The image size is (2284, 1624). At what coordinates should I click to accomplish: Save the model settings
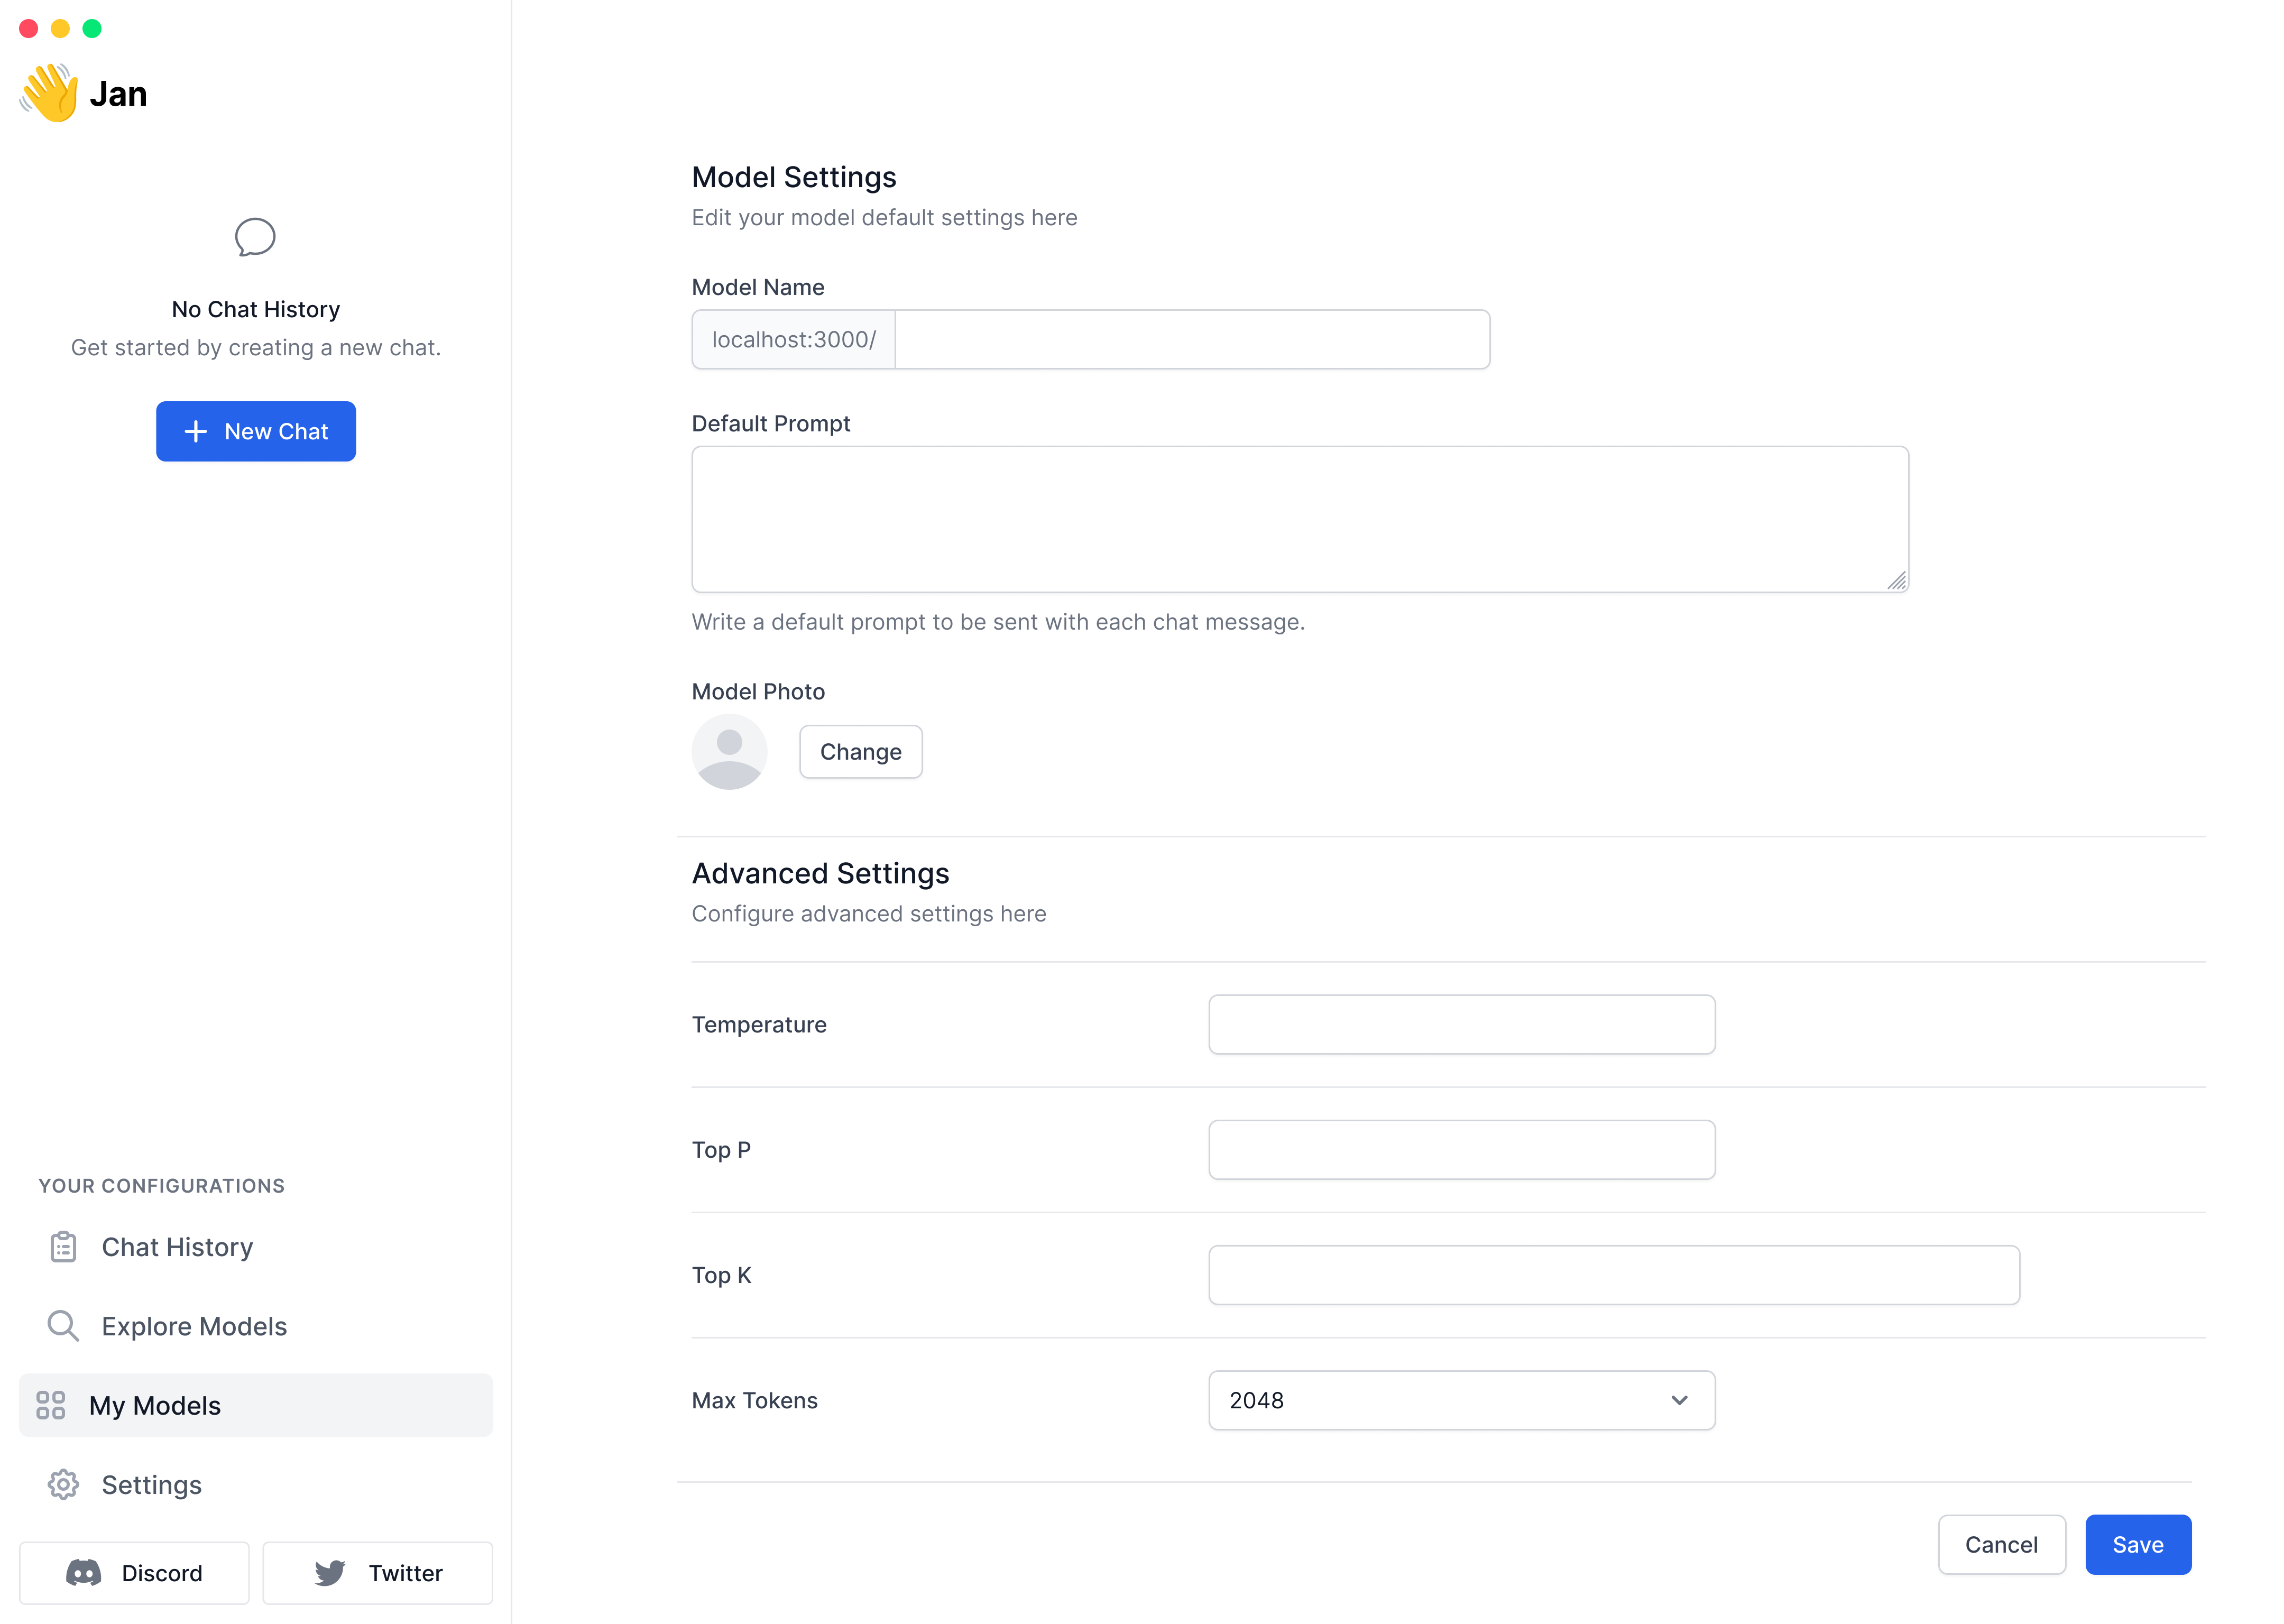(x=2137, y=1544)
